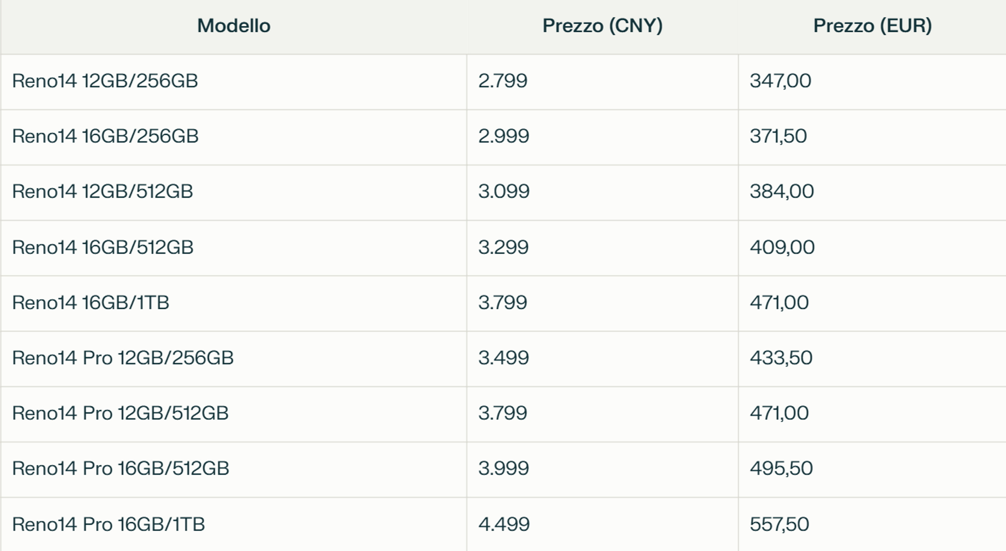1006x551 pixels.
Task: Select the Reno14 16GB/256GB model cell
Action: 234,137
